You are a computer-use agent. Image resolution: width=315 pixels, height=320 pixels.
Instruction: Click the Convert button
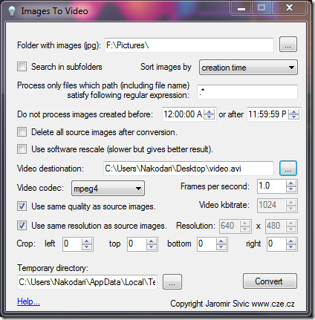point(270,281)
